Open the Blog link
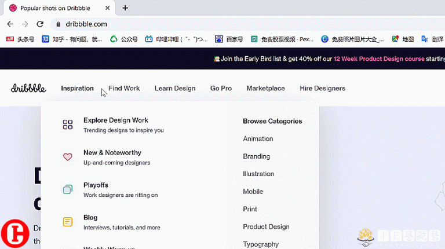The image size is (445, 249). click(x=90, y=217)
